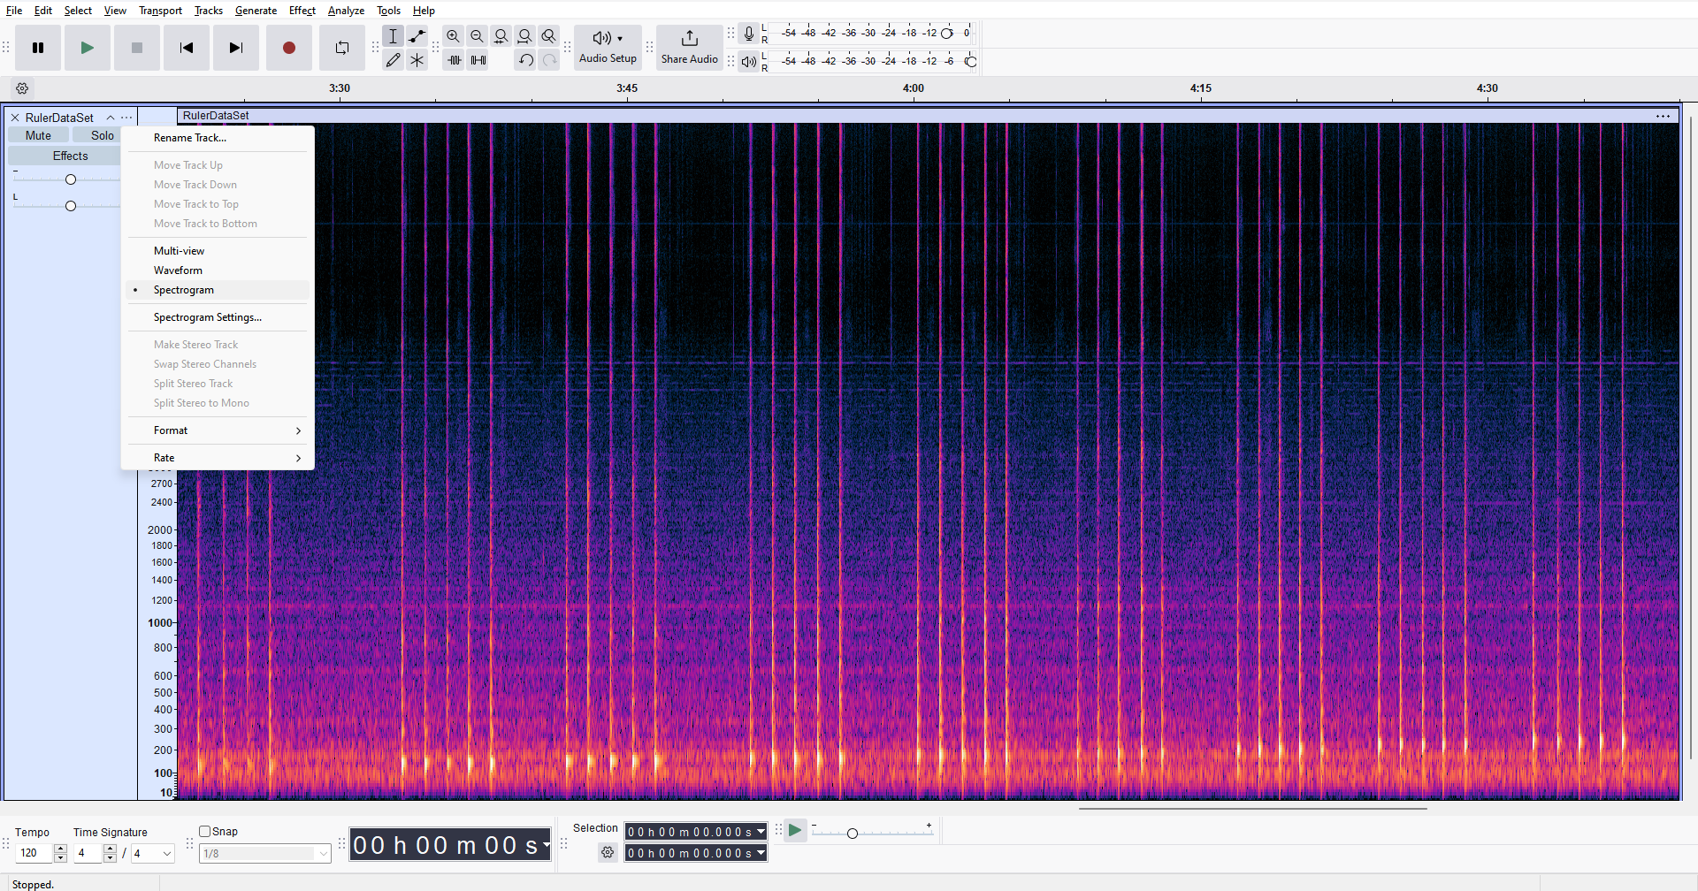The width and height of the screenshot is (1698, 891).
Task: Click the Zoom Out magnifier
Action: click(x=478, y=36)
